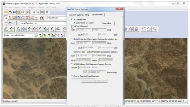The image size is (190, 107).
Task: Click the rightmost Lidar toolbar icon
Action: [62, 35]
